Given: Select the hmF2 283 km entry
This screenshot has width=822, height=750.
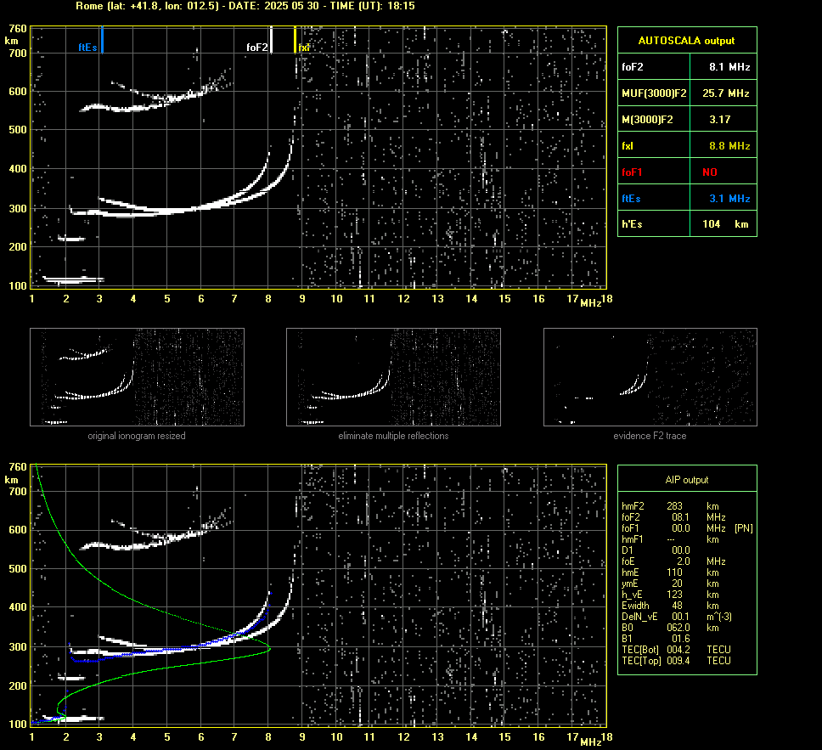Looking at the screenshot, I should (x=670, y=506).
